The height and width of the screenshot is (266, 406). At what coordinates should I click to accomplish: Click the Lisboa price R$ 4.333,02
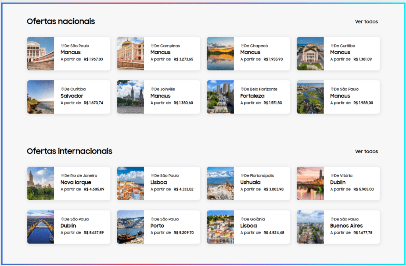coord(184,189)
